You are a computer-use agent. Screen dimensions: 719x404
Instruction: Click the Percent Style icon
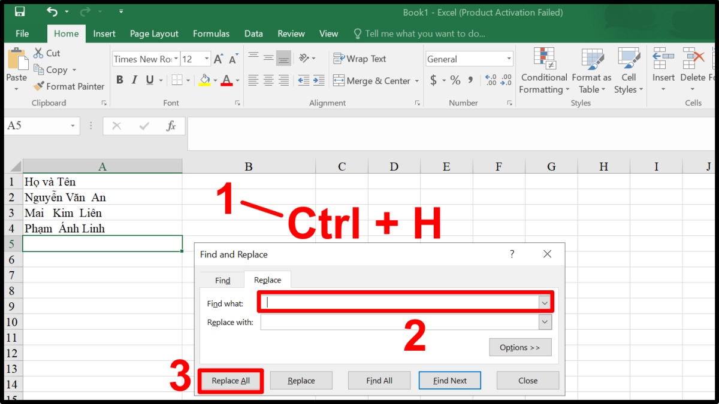455,80
